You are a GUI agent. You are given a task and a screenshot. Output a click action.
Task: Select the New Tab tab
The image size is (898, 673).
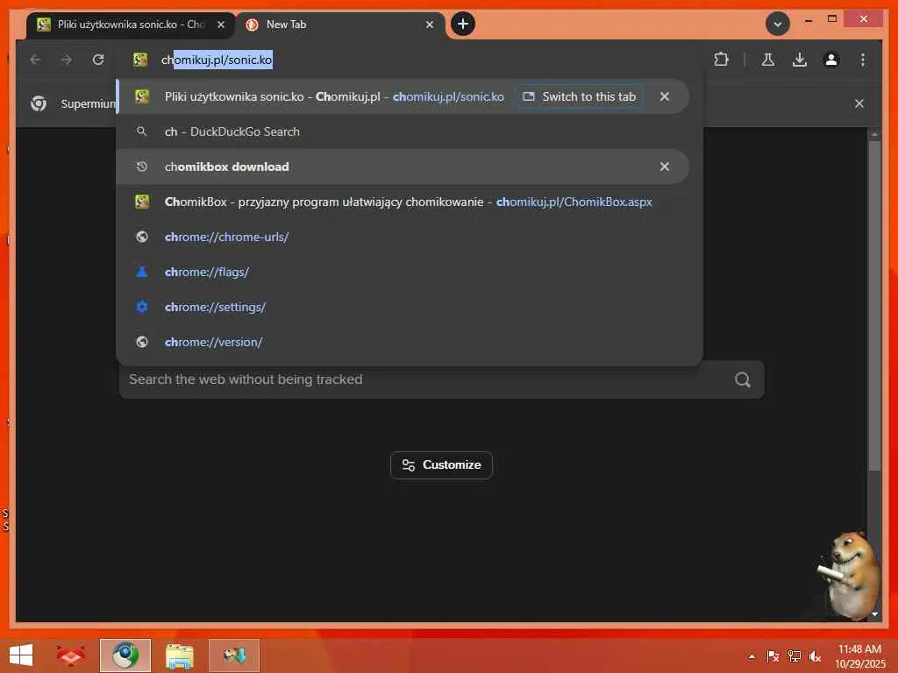coord(339,25)
